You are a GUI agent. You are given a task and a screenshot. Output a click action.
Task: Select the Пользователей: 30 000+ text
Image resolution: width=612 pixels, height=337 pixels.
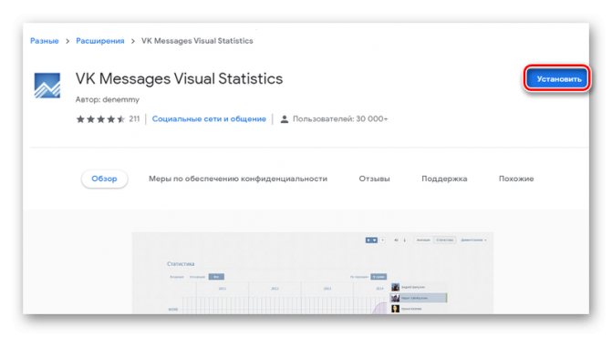(340, 118)
